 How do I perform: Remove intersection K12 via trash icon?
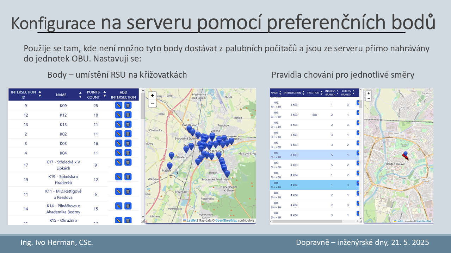(x=128, y=115)
